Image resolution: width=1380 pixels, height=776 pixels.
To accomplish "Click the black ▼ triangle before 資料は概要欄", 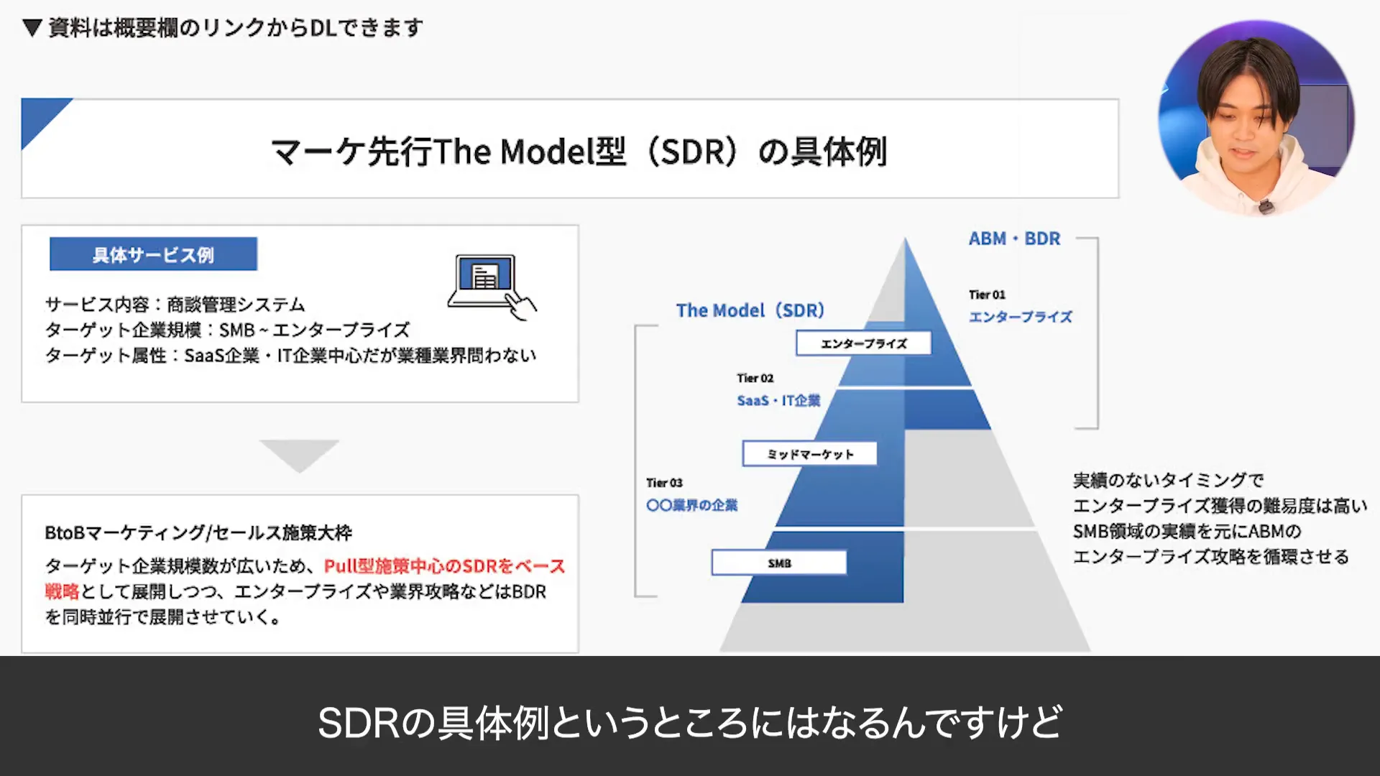I will pos(32,28).
